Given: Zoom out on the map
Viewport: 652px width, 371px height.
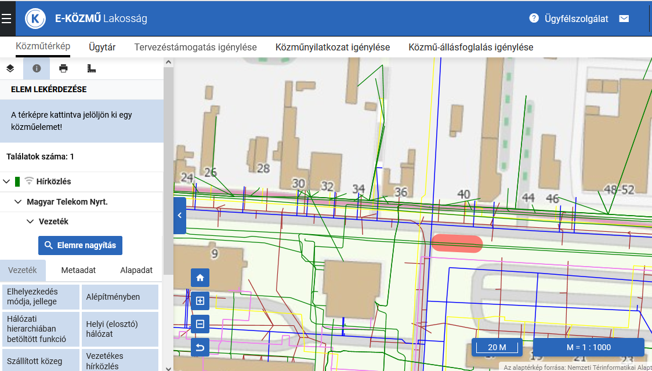Looking at the screenshot, I should [x=200, y=324].
